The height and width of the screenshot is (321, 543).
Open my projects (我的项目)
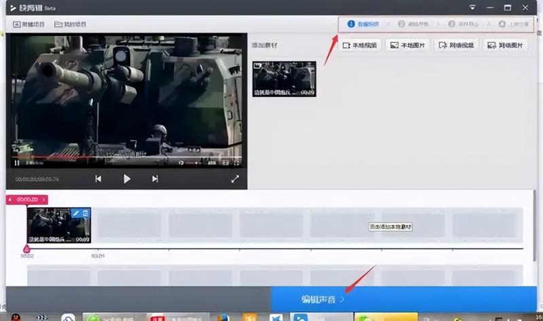(71, 24)
